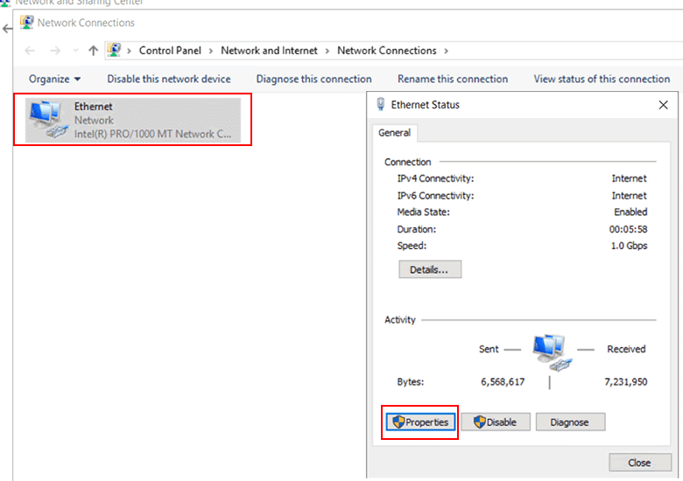Click the left-edge back arrow of Network and Sharing Center
The height and width of the screenshot is (481, 683).
coord(7,29)
